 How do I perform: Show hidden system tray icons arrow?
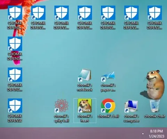pyautogui.click(x=143, y=134)
